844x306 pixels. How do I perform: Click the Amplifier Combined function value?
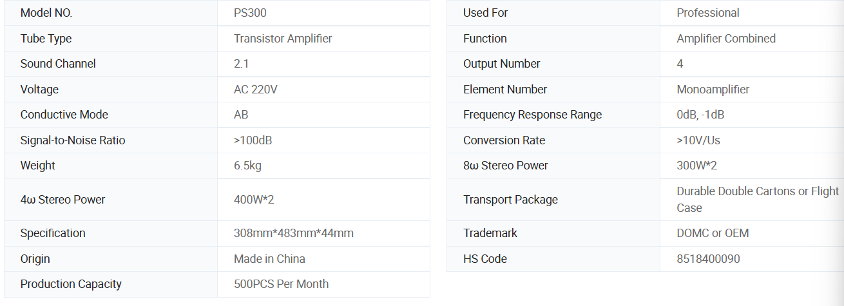click(725, 39)
